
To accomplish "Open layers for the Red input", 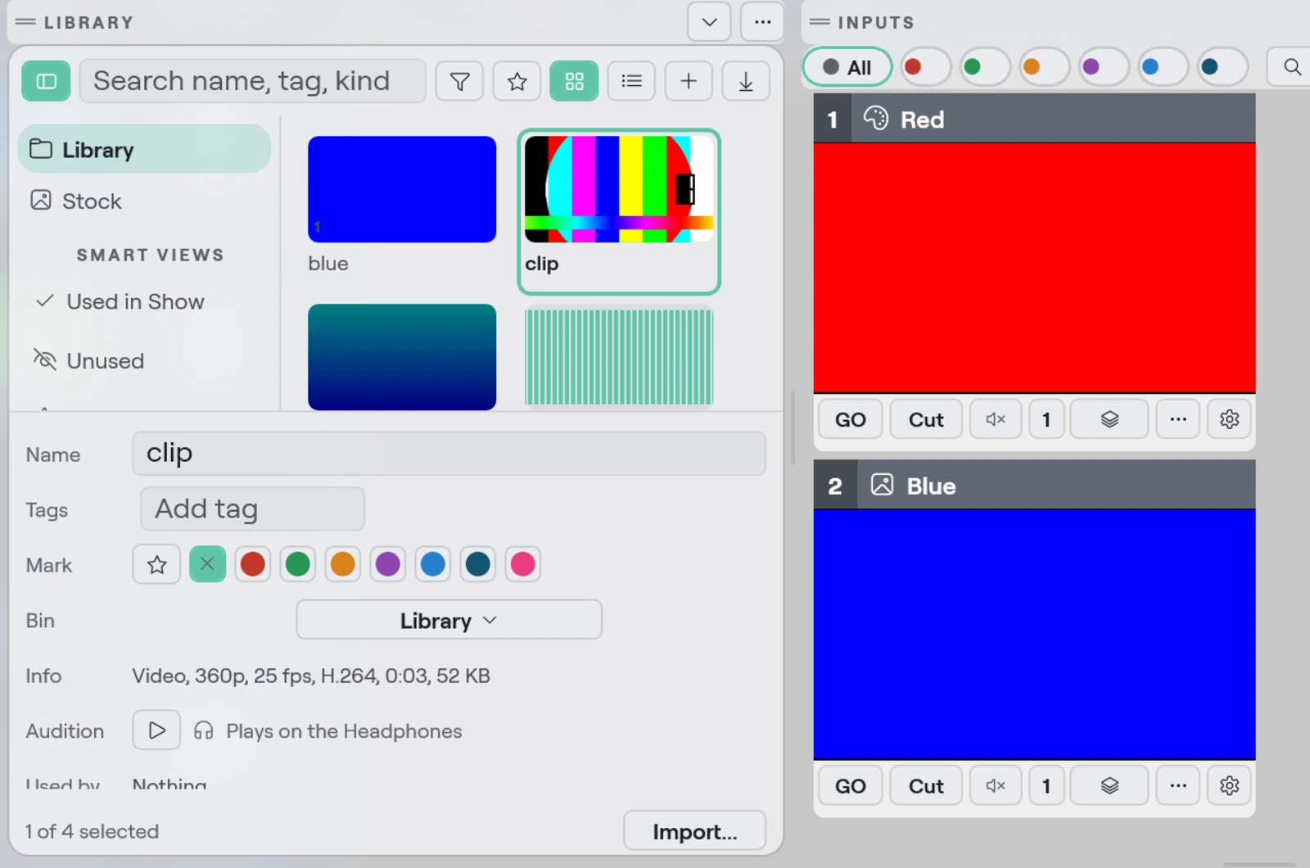I will (x=1109, y=419).
